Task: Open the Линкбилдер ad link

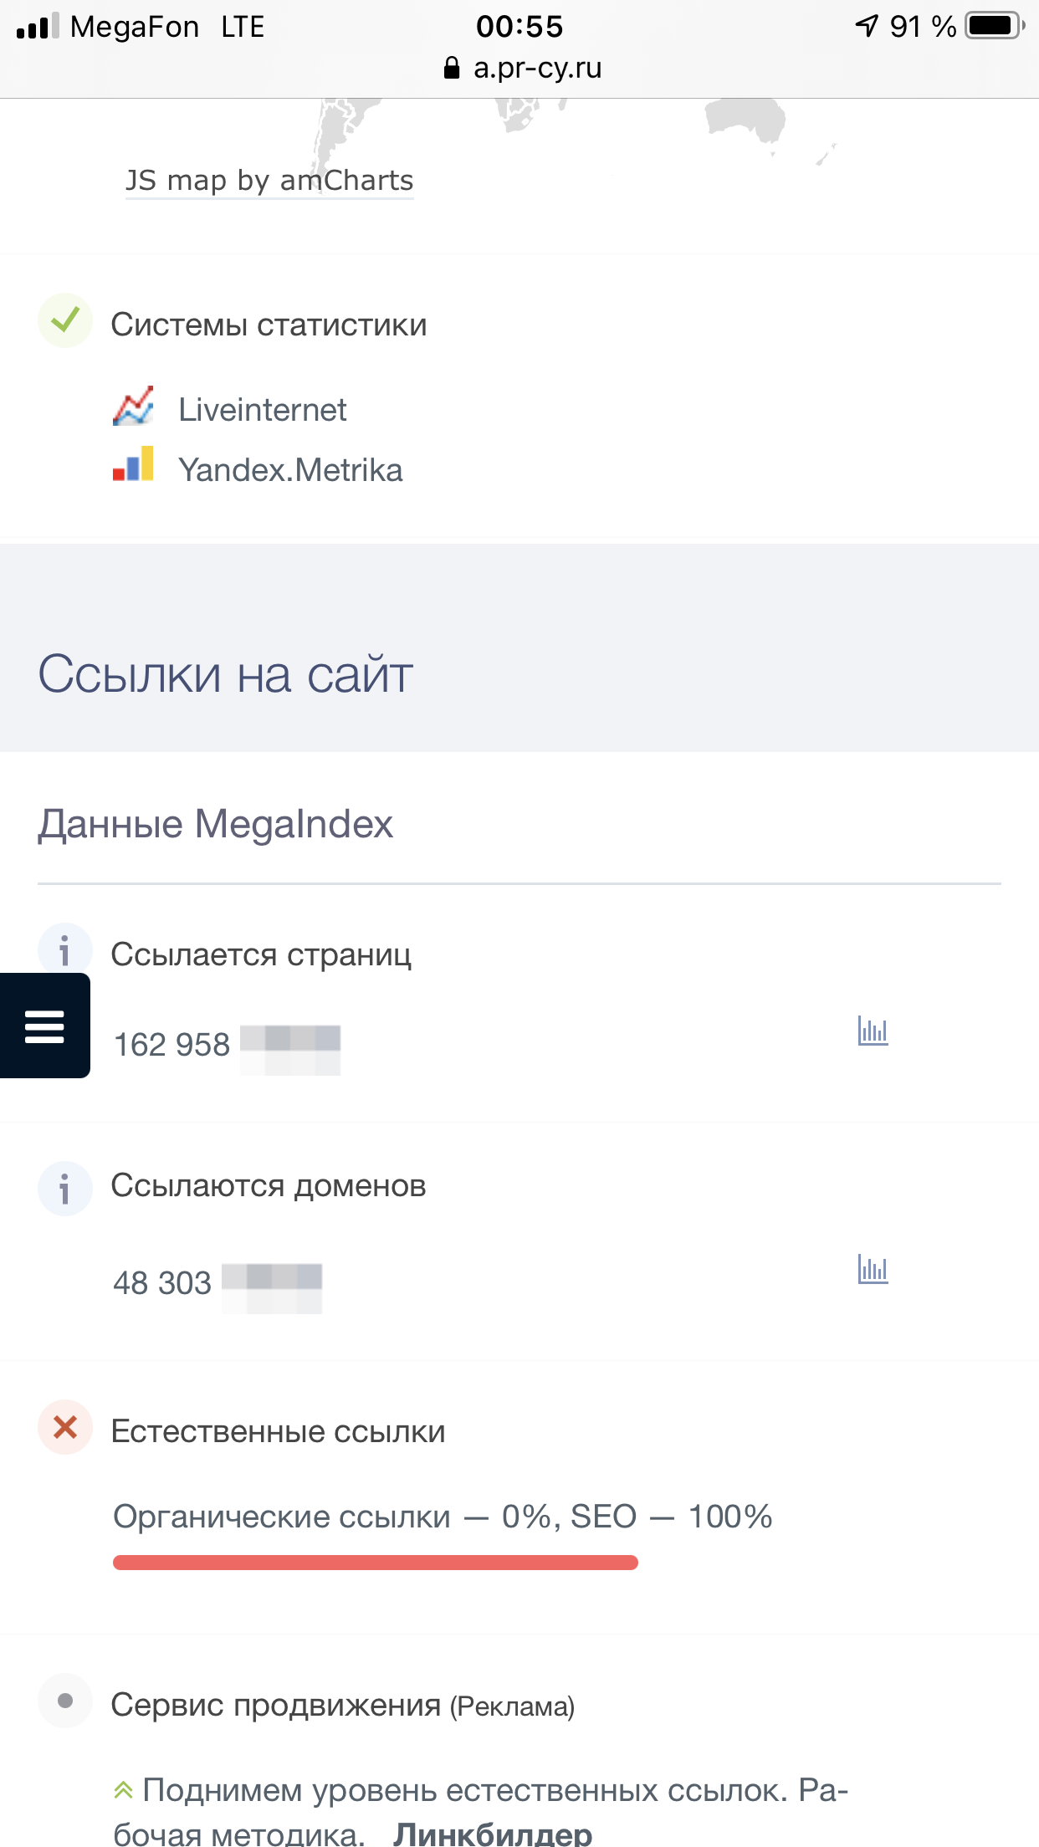Action: [x=493, y=1834]
